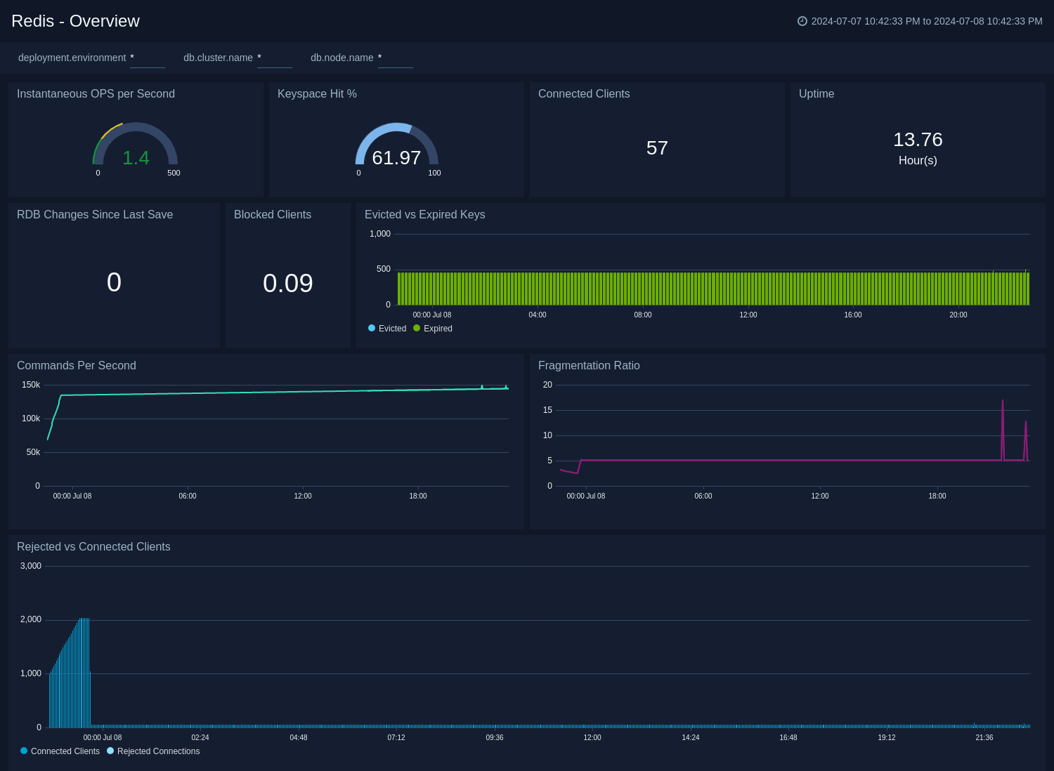Screen dimensions: 1054x771
Task: Click the Blocked Clients value 0.09
Action: (x=288, y=283)
